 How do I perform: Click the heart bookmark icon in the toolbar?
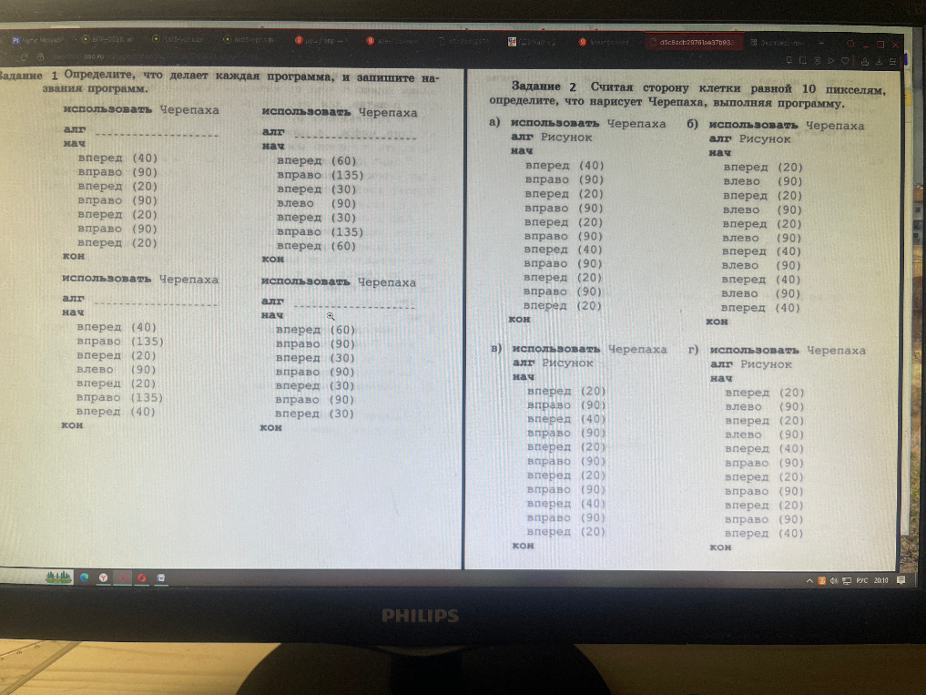click(x=845, y=60)
